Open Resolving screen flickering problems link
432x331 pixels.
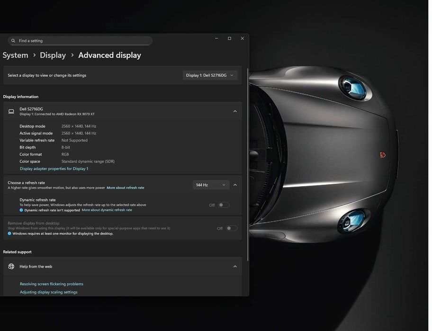[x=52, y=284]
